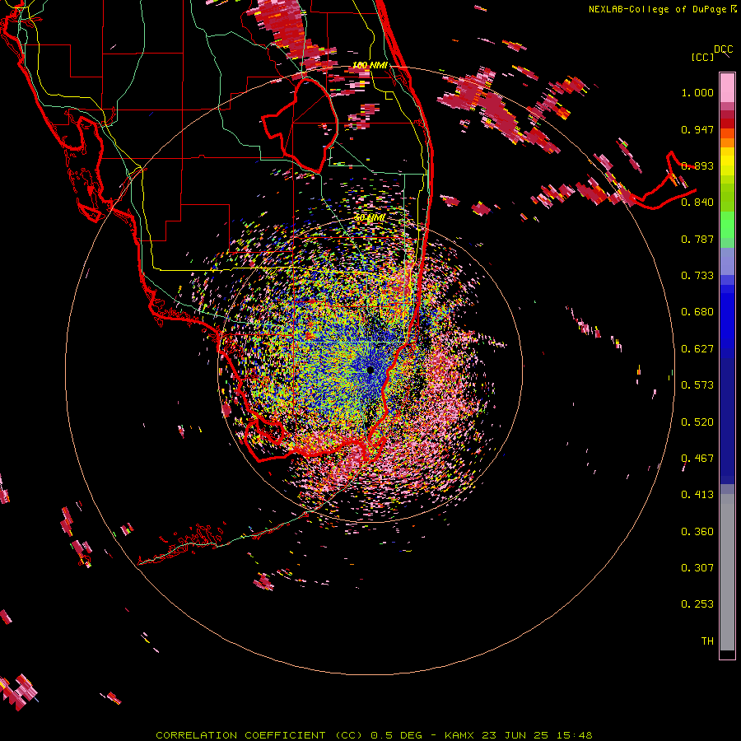This screenshot has width=741, height=741.
Task: Select the 0.680 legend value
Action: 697,312
